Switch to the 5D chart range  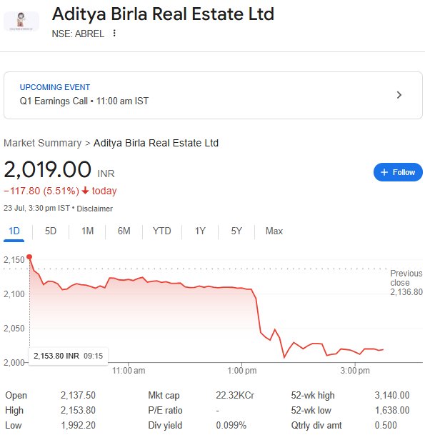pyautogui.click(x=51, y=231)
